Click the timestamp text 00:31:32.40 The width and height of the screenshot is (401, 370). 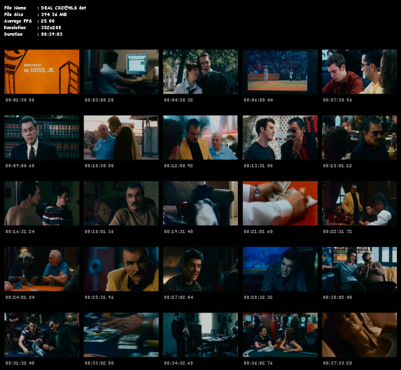coord(20,363)
